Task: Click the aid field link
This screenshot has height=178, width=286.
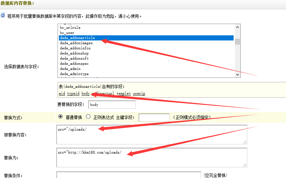Action: (62, 94)
